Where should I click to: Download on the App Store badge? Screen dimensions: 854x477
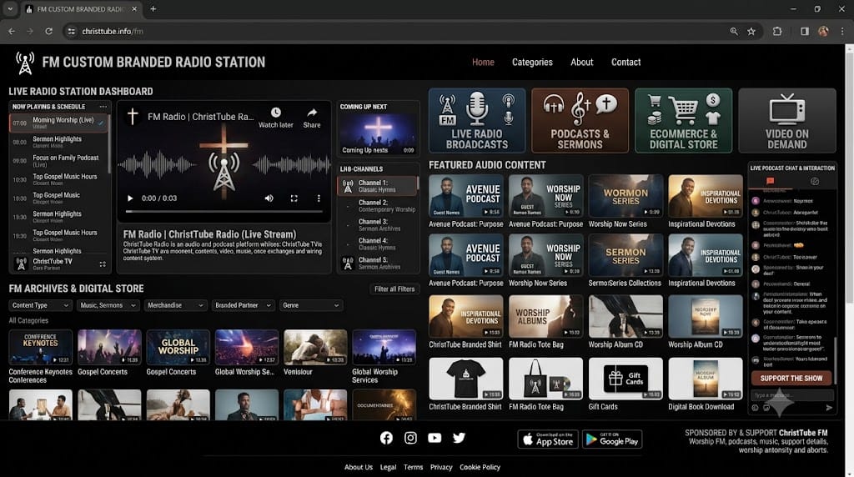pyautogui.click(x=548, y=439)
